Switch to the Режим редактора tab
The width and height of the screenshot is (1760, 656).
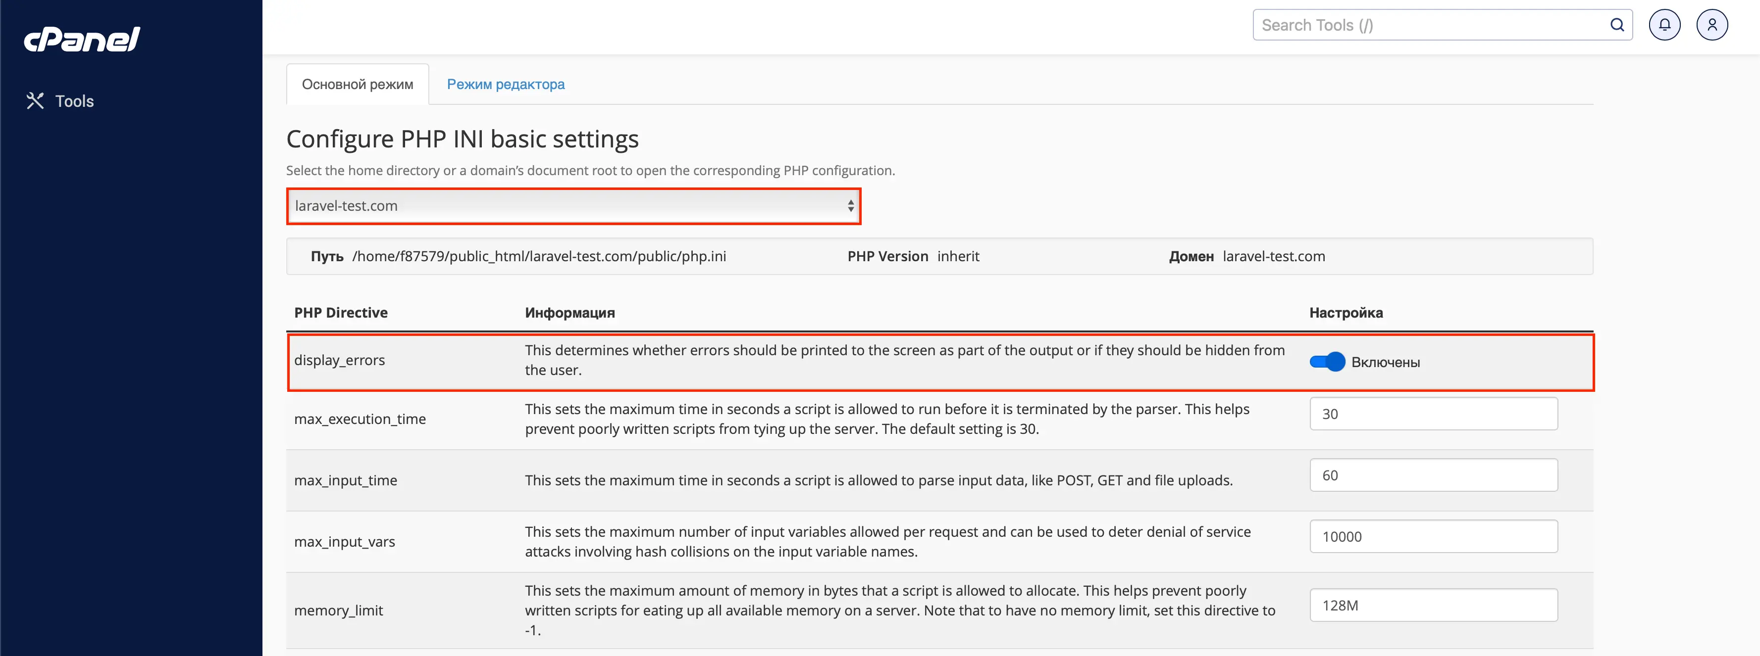[x=506, y=85]
